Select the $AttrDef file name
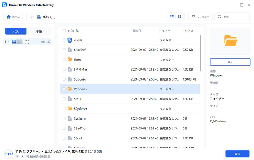This screenshot has height=160, width=254. pyautogui.click(x=80, y=50)
